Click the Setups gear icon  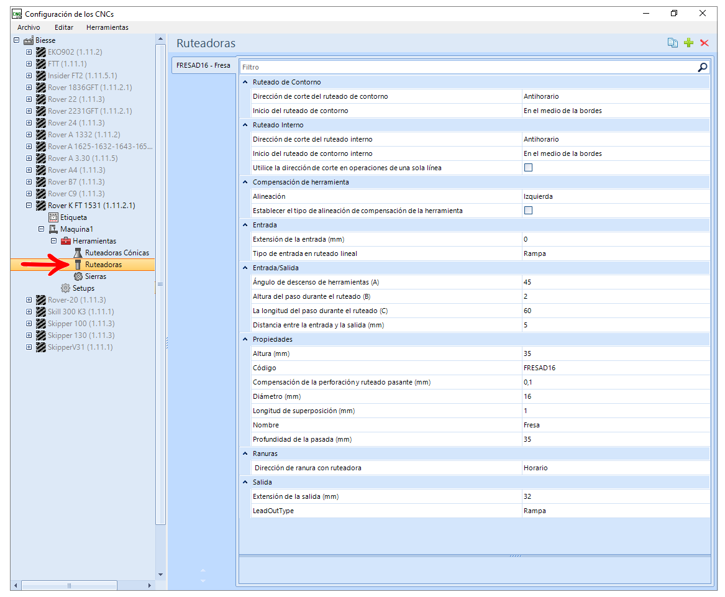pyautogui.click(x=66, y=288)
